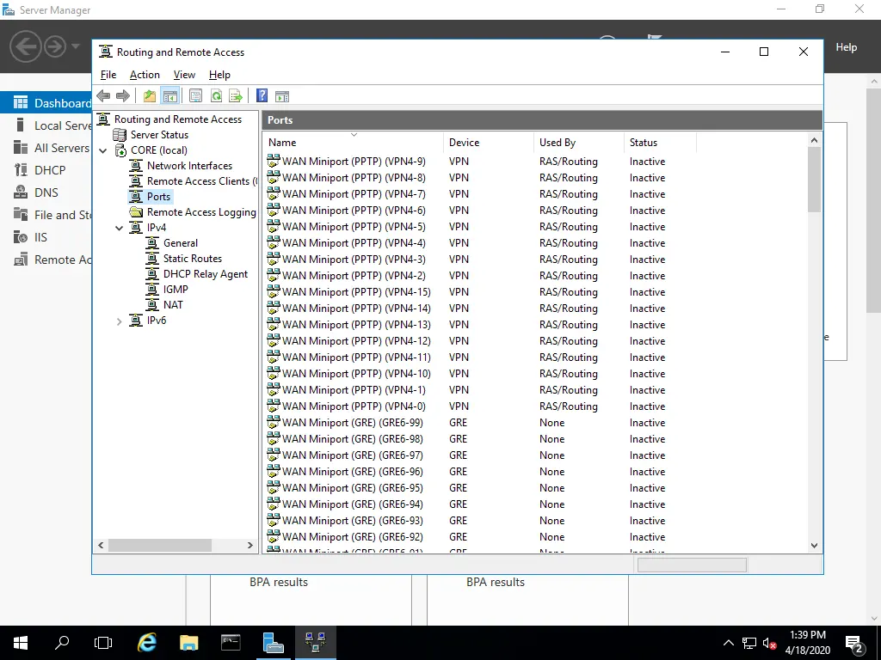Viewport: 881px width, 660px height.
Task: Click the port icon for GRE6-99 row
Action: [x=273, y=422]
